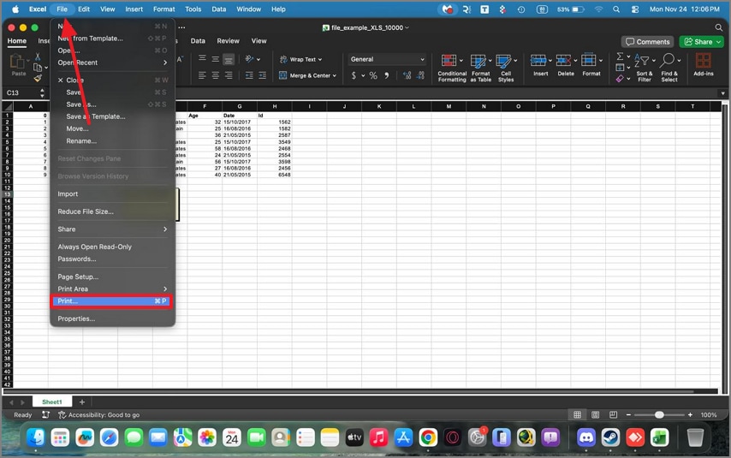Open Format as Table

coord(481,68)
